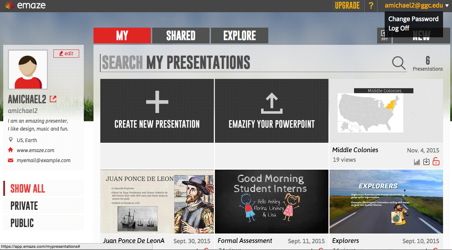The image size is (452, 250).
Task: Click the 'Sept. 10, 2015' date
Action: (421, 241)
